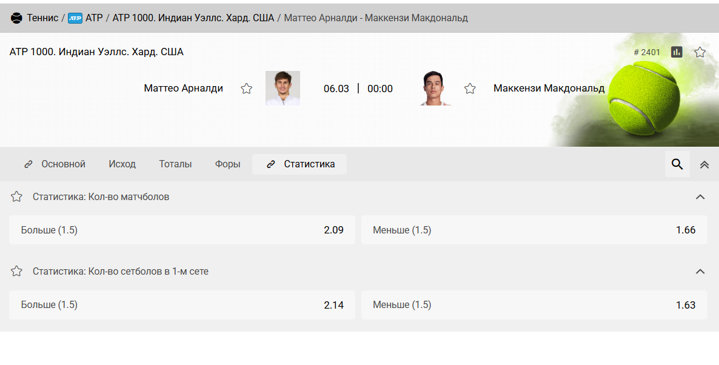
Task: Star the Кол-во сетболов в 1-м сете market
Action: point(17,271)
